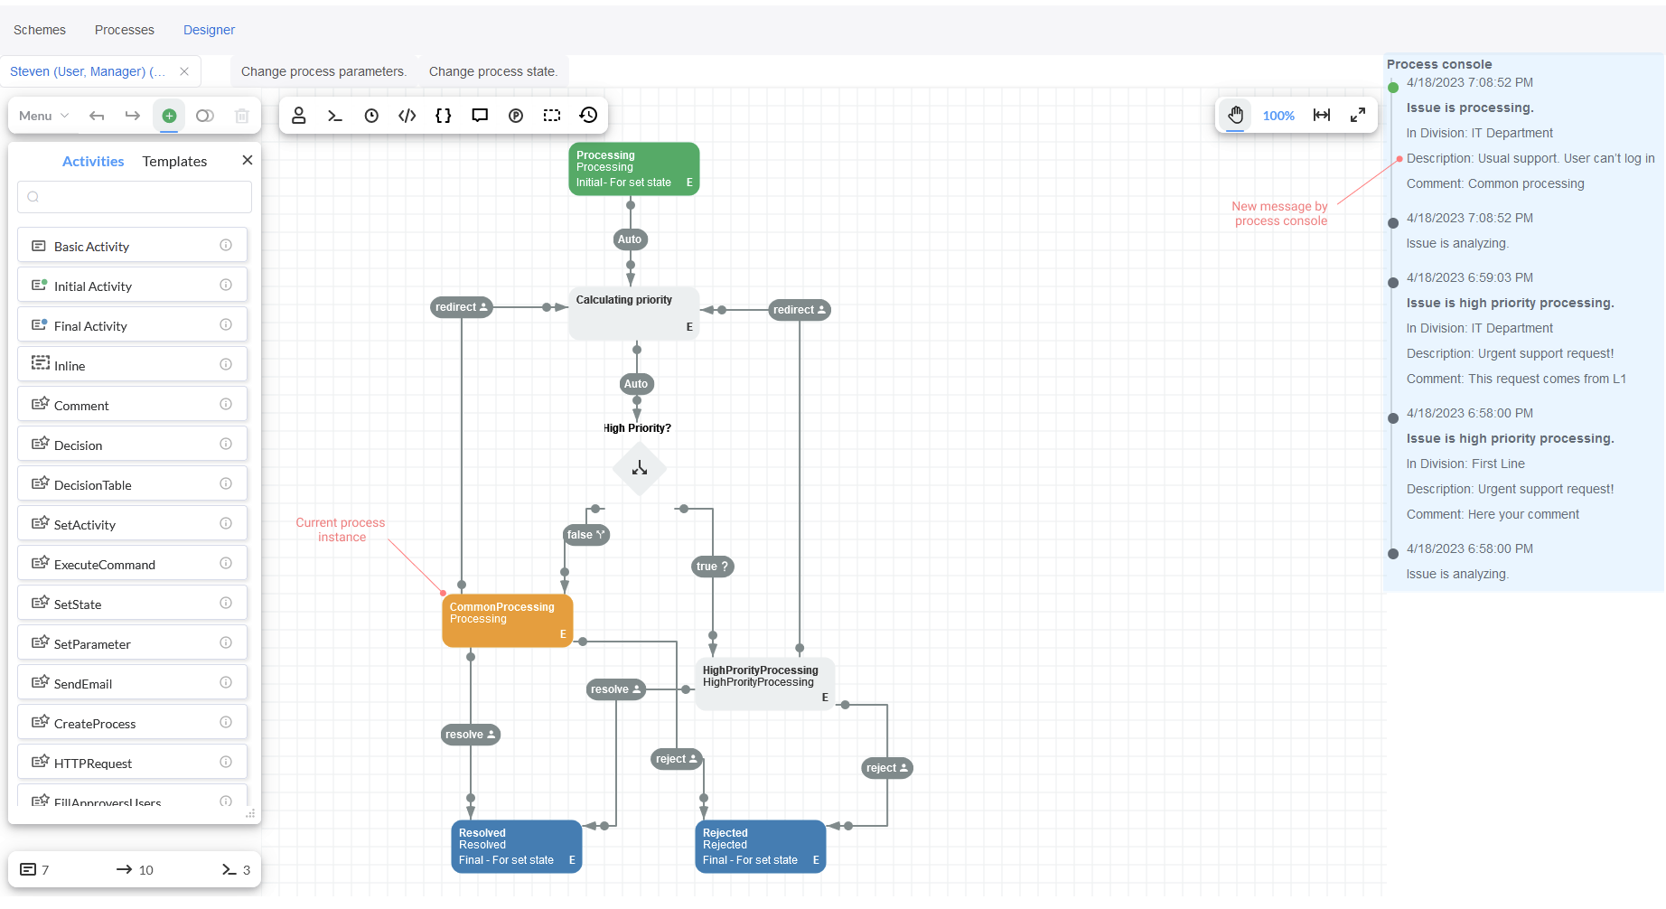
Task: Click the fit-to-width icon
Action: [x=1322, y=116]
